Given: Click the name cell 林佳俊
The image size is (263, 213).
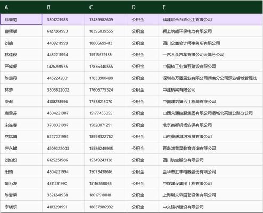Looking at the screenshot, I should pyautogui.click(x=21, y=55).
